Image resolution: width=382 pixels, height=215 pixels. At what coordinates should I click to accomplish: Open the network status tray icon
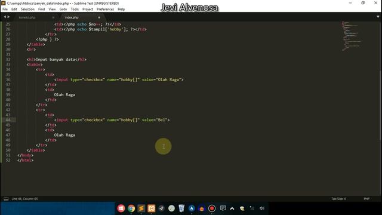[x=252, y=208]
